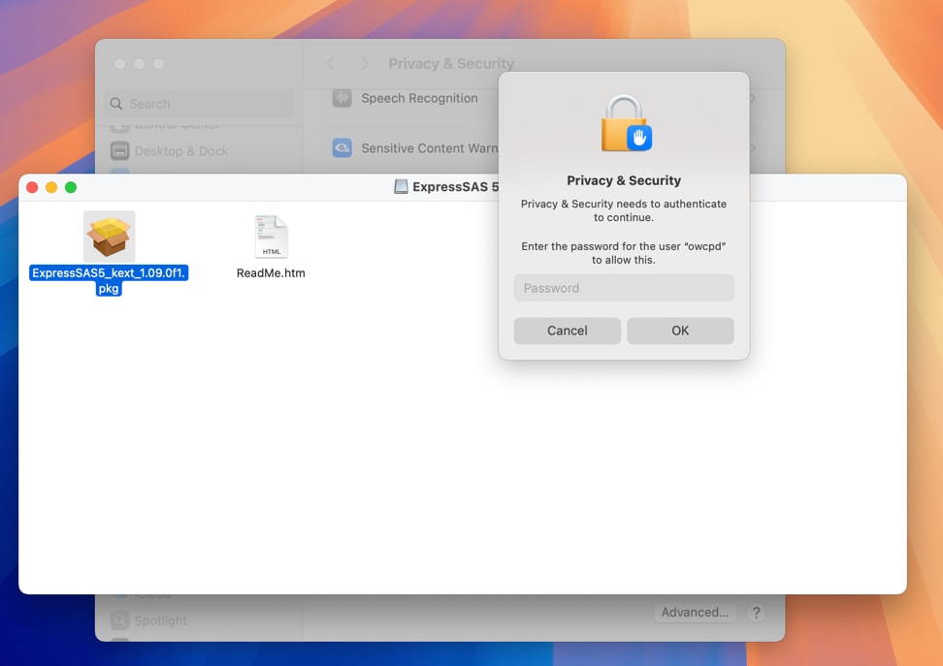Open the Advanced… settings button
Screen dimensions: 943x666
[x=695, y=613]
